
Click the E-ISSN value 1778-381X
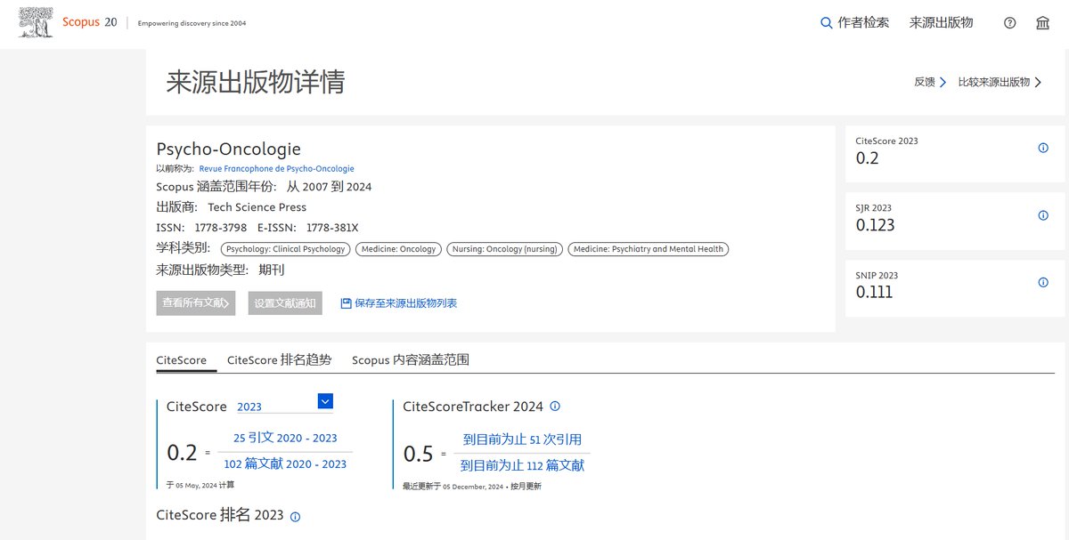[x=332, y=228]
